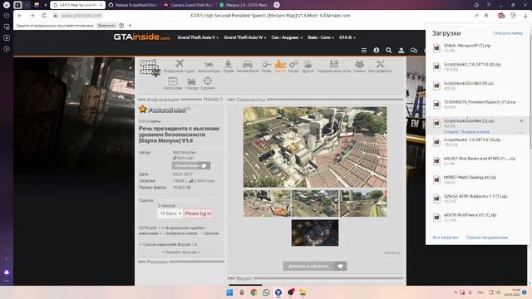Open the site hamburger menu icon

click(364, 50)
